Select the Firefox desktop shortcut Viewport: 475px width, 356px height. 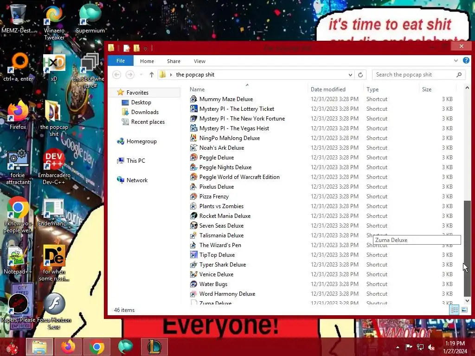point(18,115)
